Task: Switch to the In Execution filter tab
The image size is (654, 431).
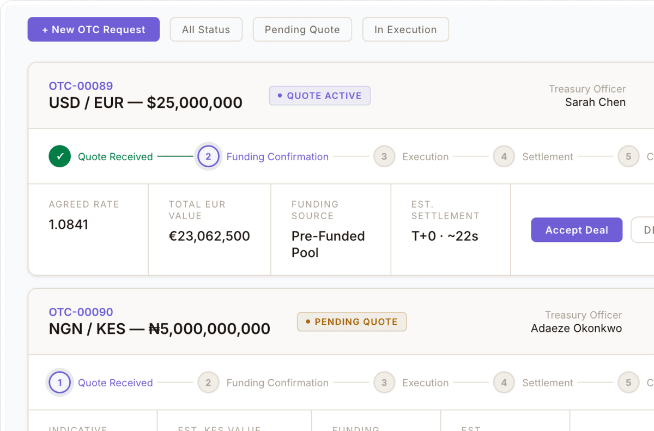Action: [x=405, y=29]
